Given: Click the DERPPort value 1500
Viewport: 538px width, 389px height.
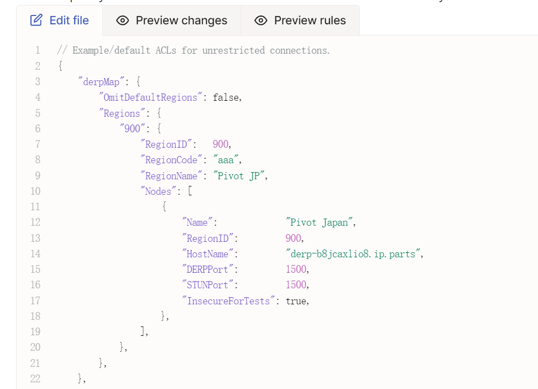Looking at the screenshot, I should [296, 269].
